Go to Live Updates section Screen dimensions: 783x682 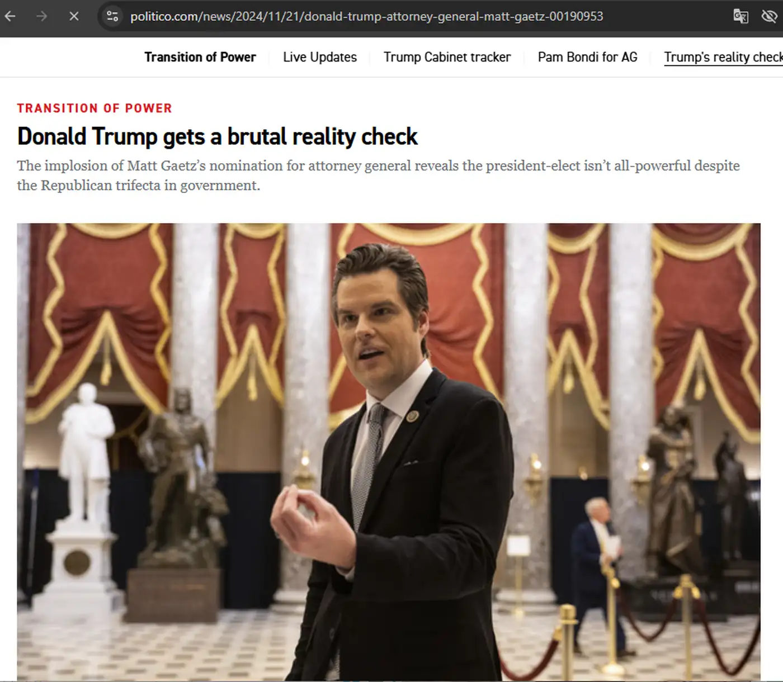pos(319,57)
